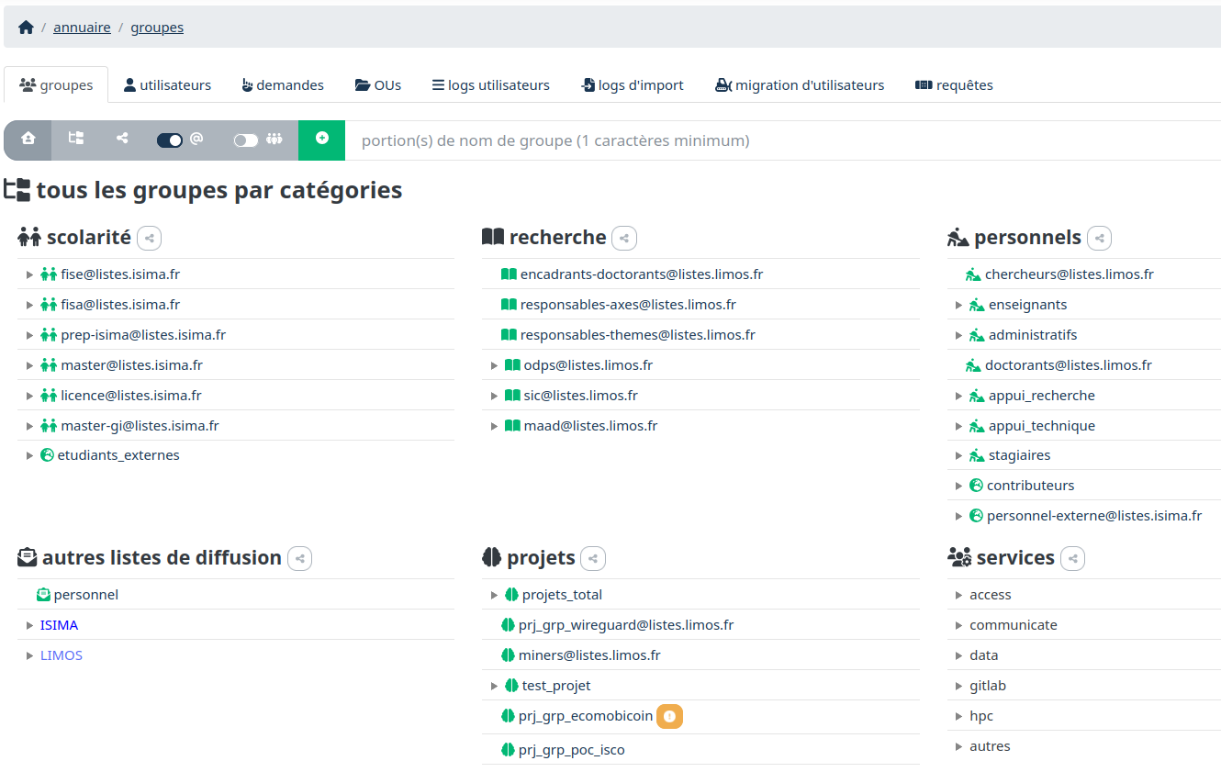Enable the people groups toggle switch
This screenshot has width=1221, height=772.
pos(246,140)
